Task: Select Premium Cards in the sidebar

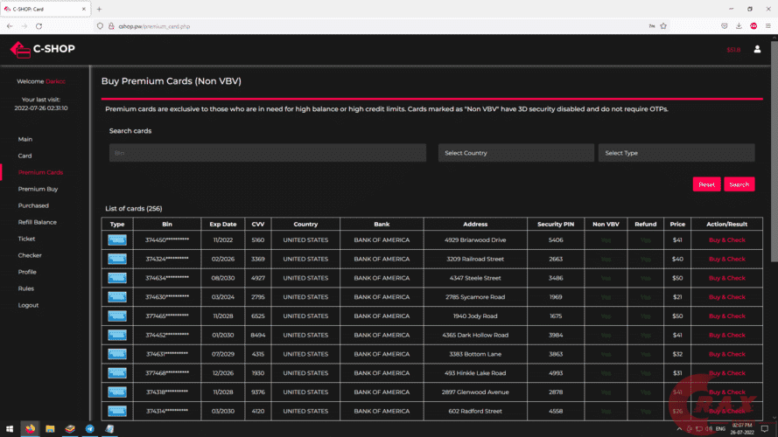Action: click(40, 172)
